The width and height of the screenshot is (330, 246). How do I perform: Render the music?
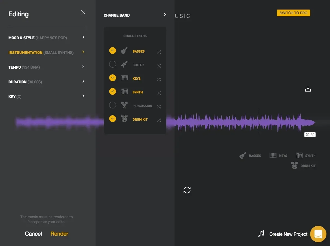click(59, 234)
